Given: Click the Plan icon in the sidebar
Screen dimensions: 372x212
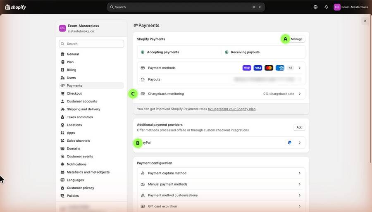Looking at the screenshot, I should point(62,62).
